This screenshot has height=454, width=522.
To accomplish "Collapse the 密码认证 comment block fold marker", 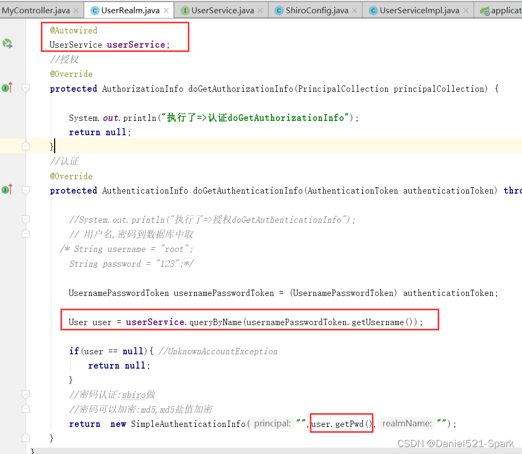I will coord(25,395).
